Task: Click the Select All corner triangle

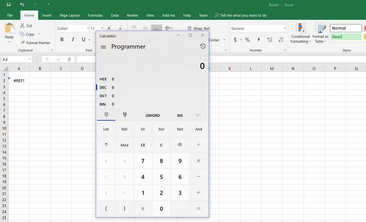Action: click(5, 69)
